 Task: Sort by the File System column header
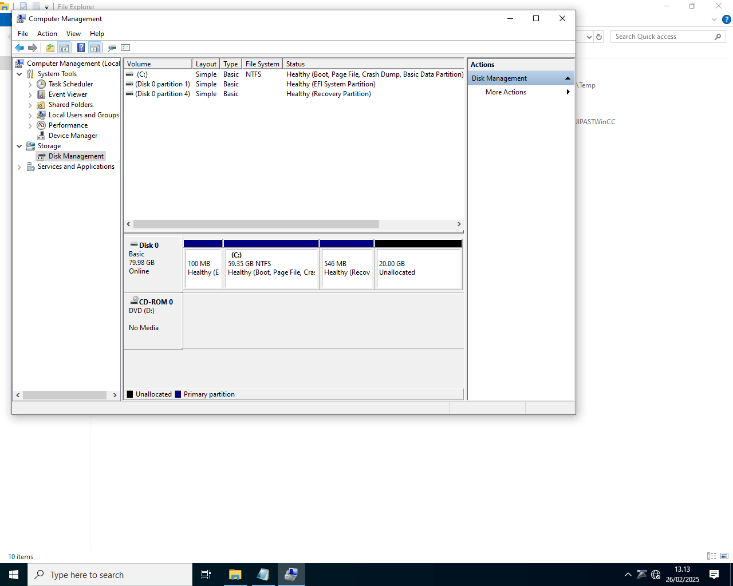[x=262, y=64]
